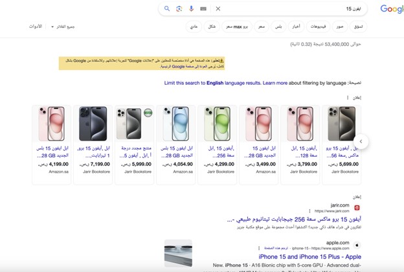404x272 pixels.
Task: Open the pink iPhone 15 128 title priced 3,799.00
Action: click(304, 152)
